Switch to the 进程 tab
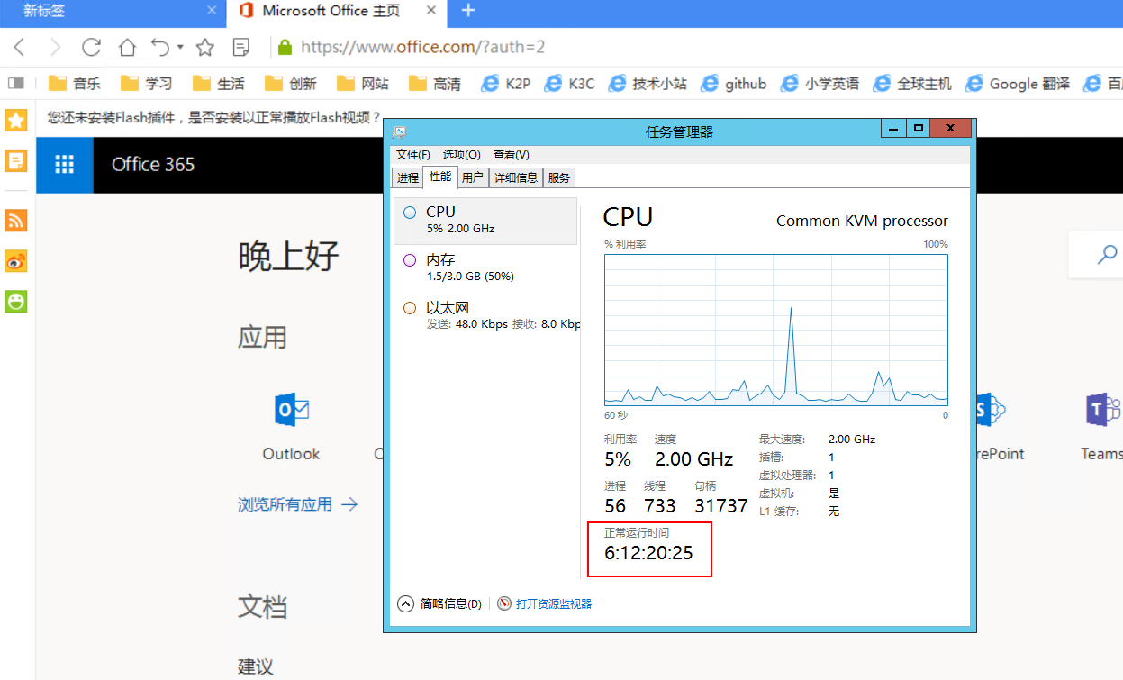The height and width of the screenshot is (680, 1123). coord(408,177)
